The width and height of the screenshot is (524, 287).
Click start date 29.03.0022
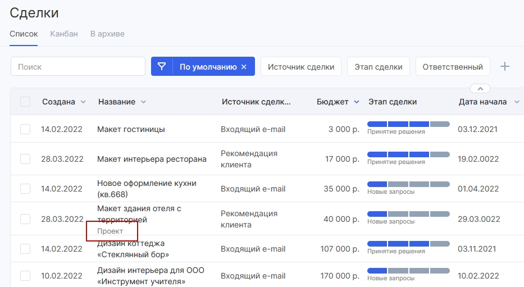(x=479, y=219)
